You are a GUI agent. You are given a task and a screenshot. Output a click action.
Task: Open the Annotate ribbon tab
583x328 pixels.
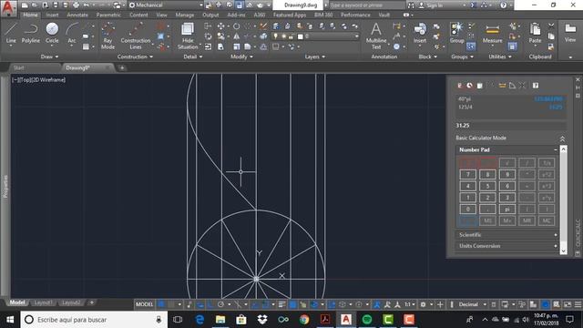pyautogui.click(x=77, y=15)
